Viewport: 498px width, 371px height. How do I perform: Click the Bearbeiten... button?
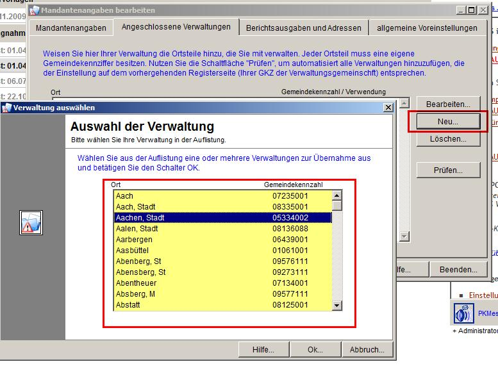[x=448, y=104]
